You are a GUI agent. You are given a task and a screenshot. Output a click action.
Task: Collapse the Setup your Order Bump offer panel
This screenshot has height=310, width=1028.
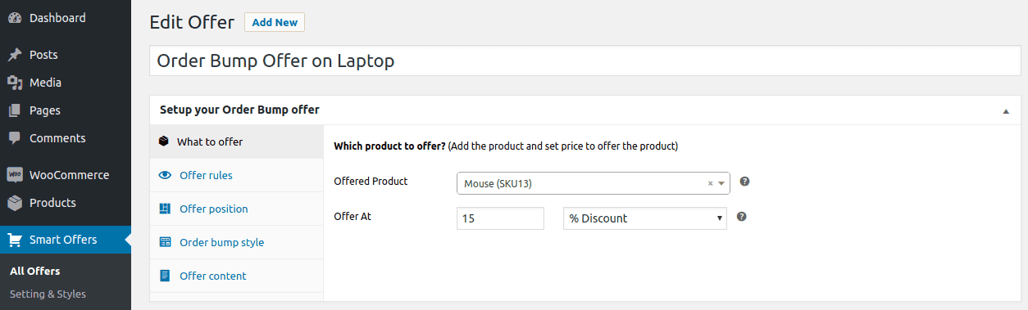(1006, 111)
